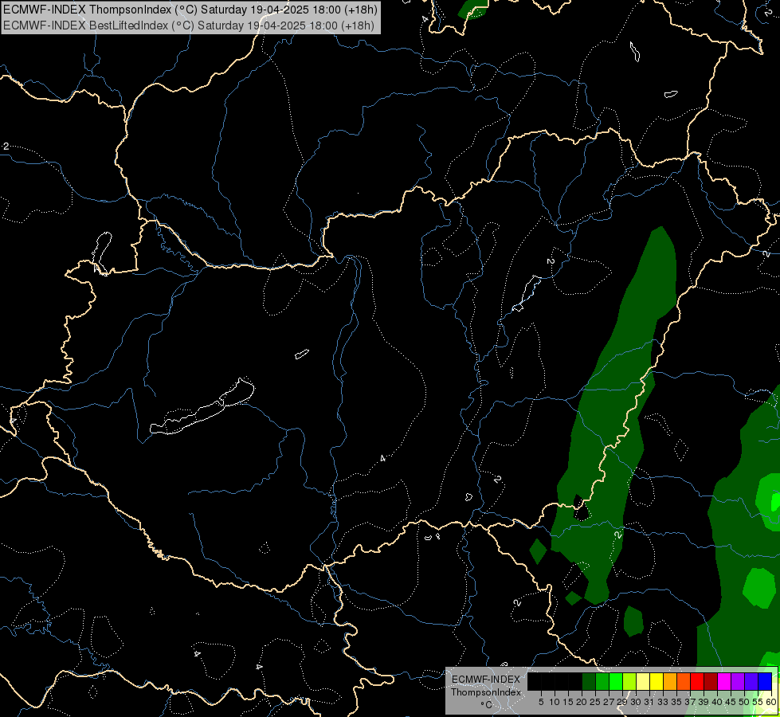Click the legend tick value '40'

(x=717, y=702)
